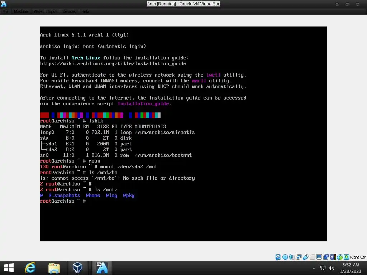Click the 'No such file or directory' error
The height and width of the screenshot is (275, 367).
[x=159, y=178]
